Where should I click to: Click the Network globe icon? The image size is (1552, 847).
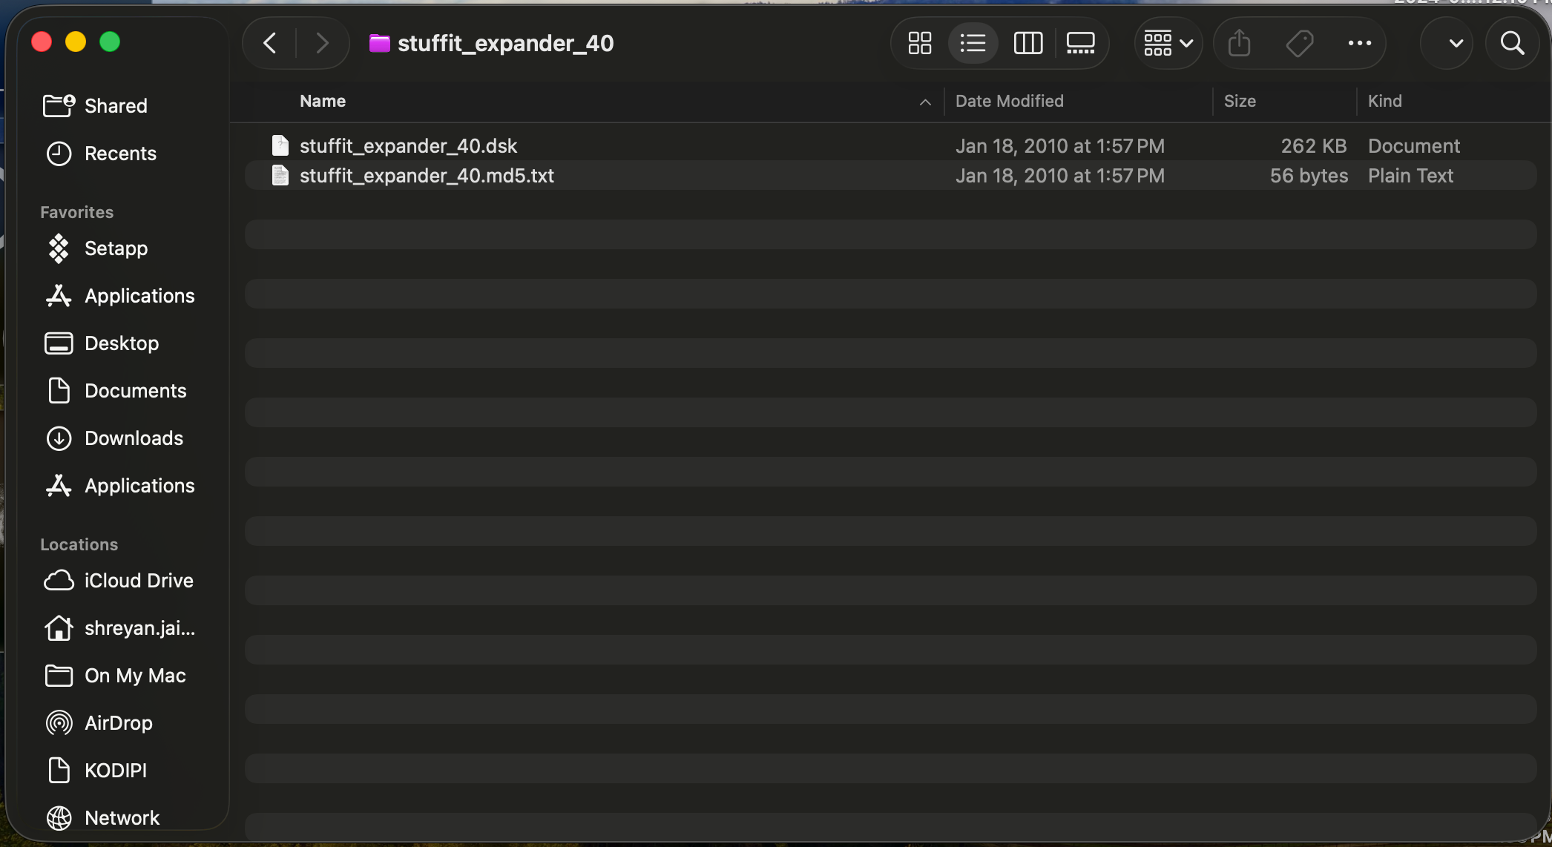click(59, 818)
